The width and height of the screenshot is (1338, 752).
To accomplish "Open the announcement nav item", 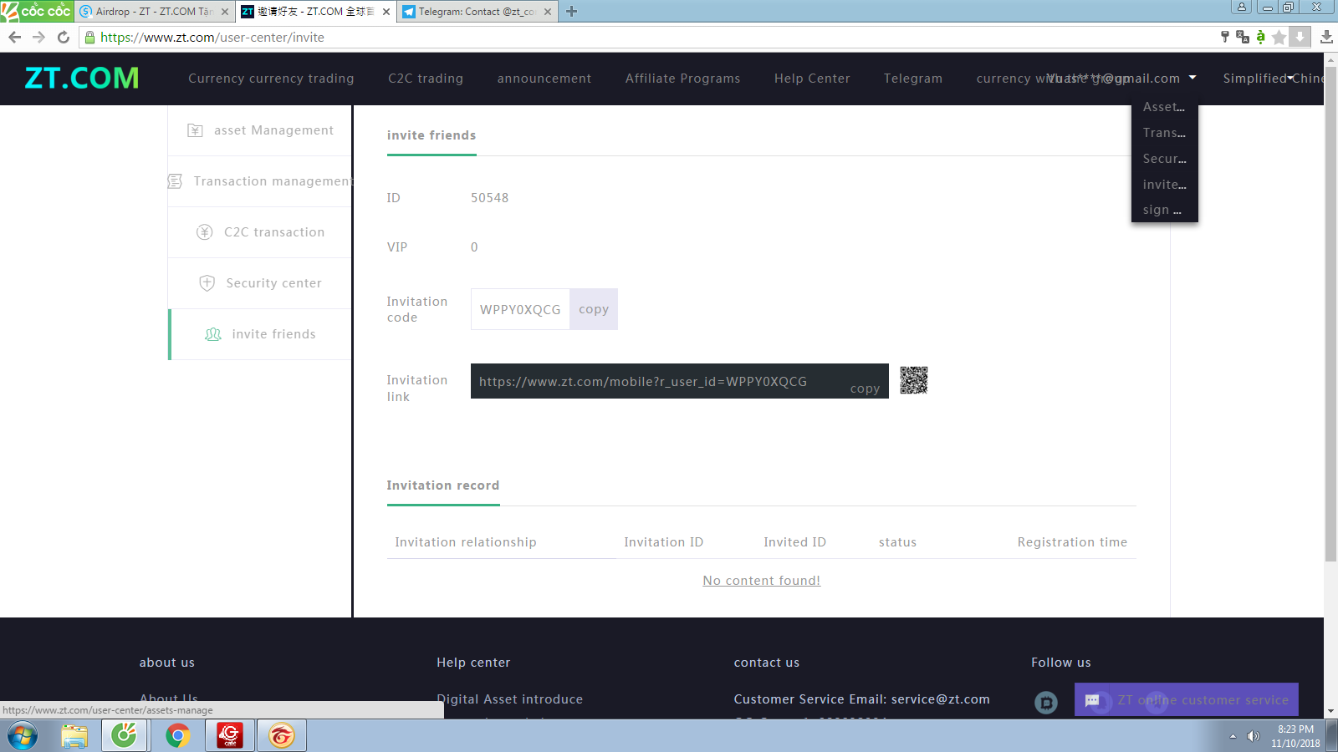I will [544, 79].
